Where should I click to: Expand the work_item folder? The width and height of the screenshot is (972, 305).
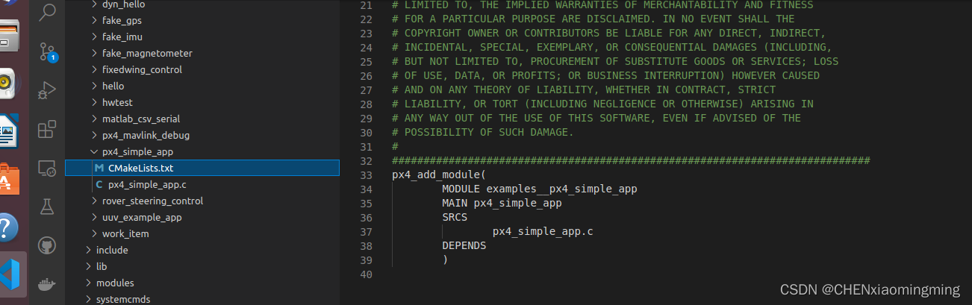click(202, 233)
